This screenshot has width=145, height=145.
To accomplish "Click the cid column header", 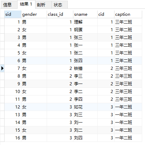I will 106,14.
